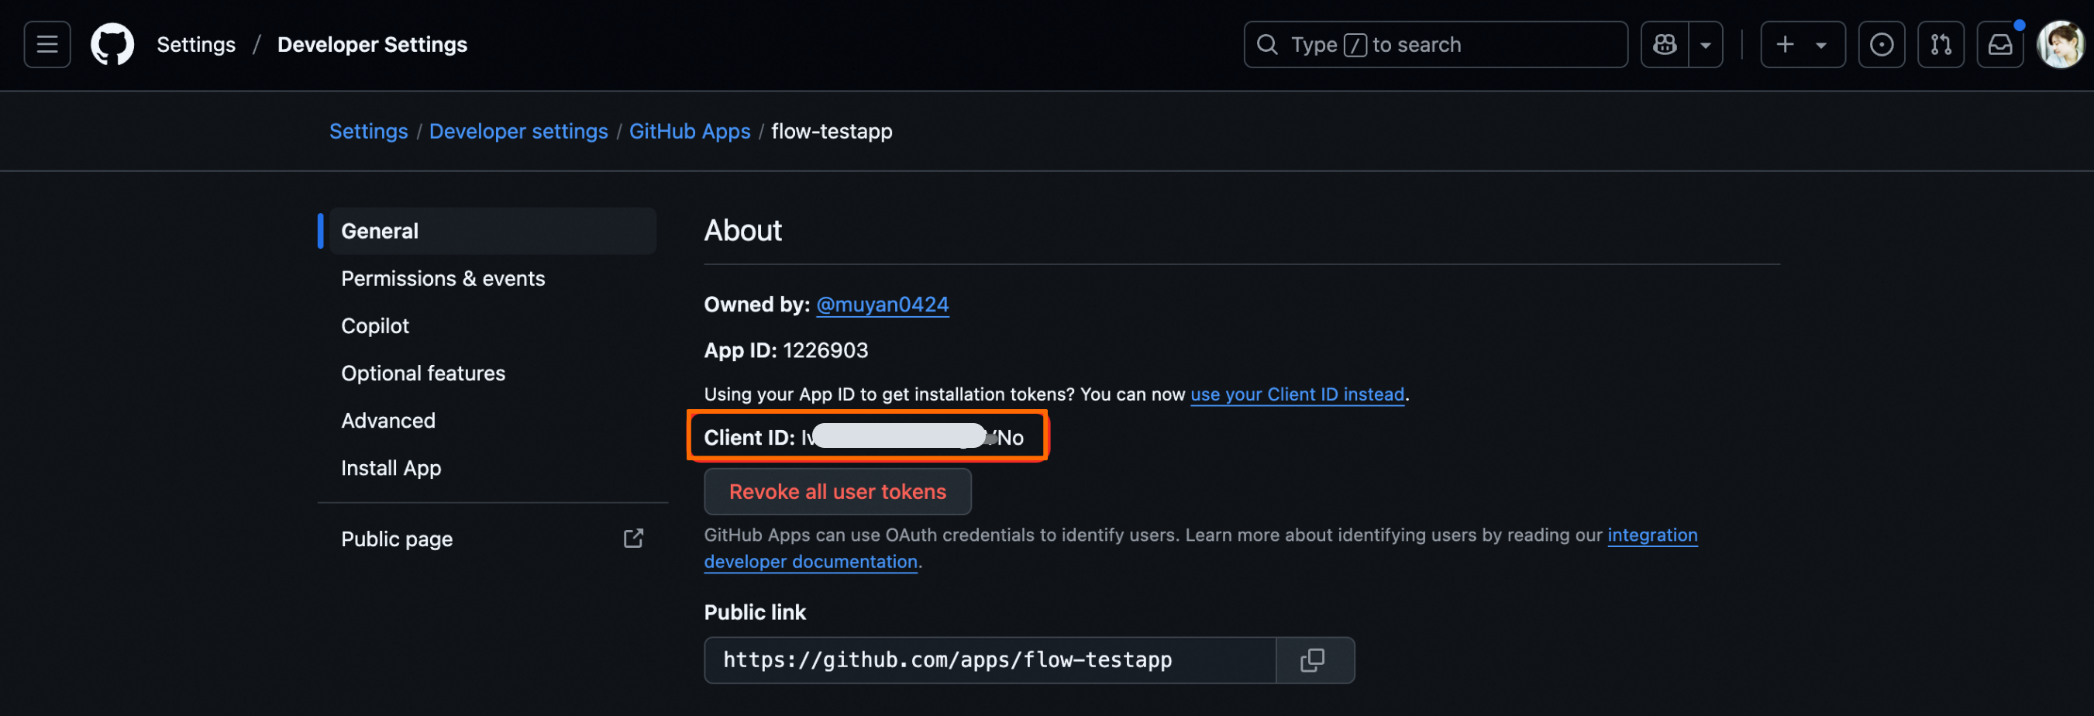
Task: Open Copilot chat icon
Action: pos(1664,45)
